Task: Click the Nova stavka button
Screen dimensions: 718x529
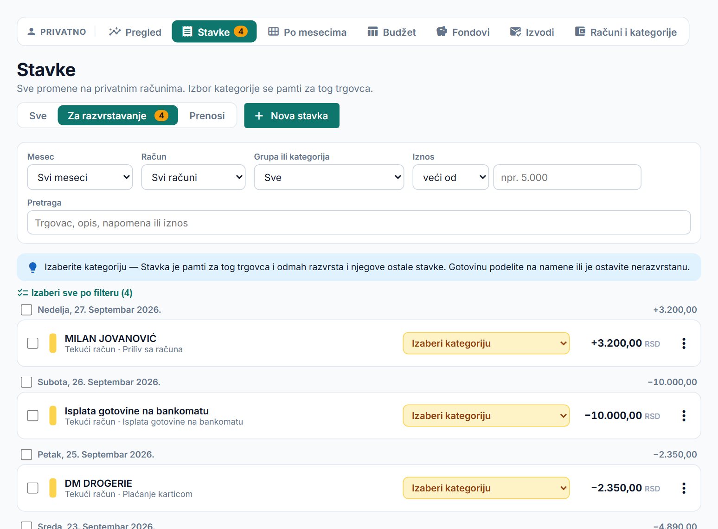Action: pos(292,116)
